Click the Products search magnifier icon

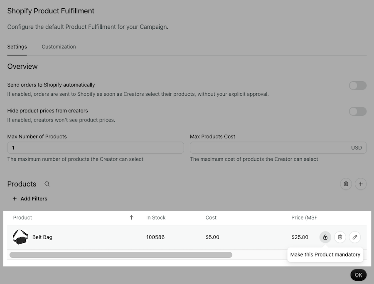tap(47, 184)
